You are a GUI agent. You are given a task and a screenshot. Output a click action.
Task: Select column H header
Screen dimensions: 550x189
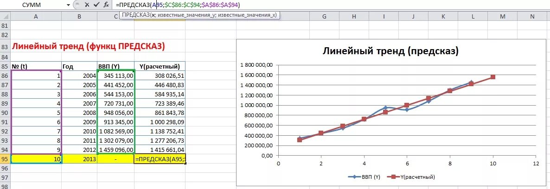pyautogui.click(x=354, y=17)
